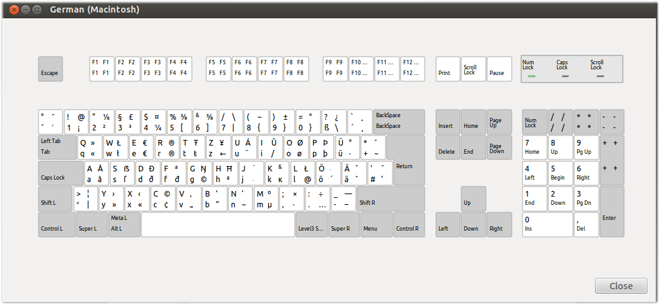Select the Shift R key

[391, 199]
